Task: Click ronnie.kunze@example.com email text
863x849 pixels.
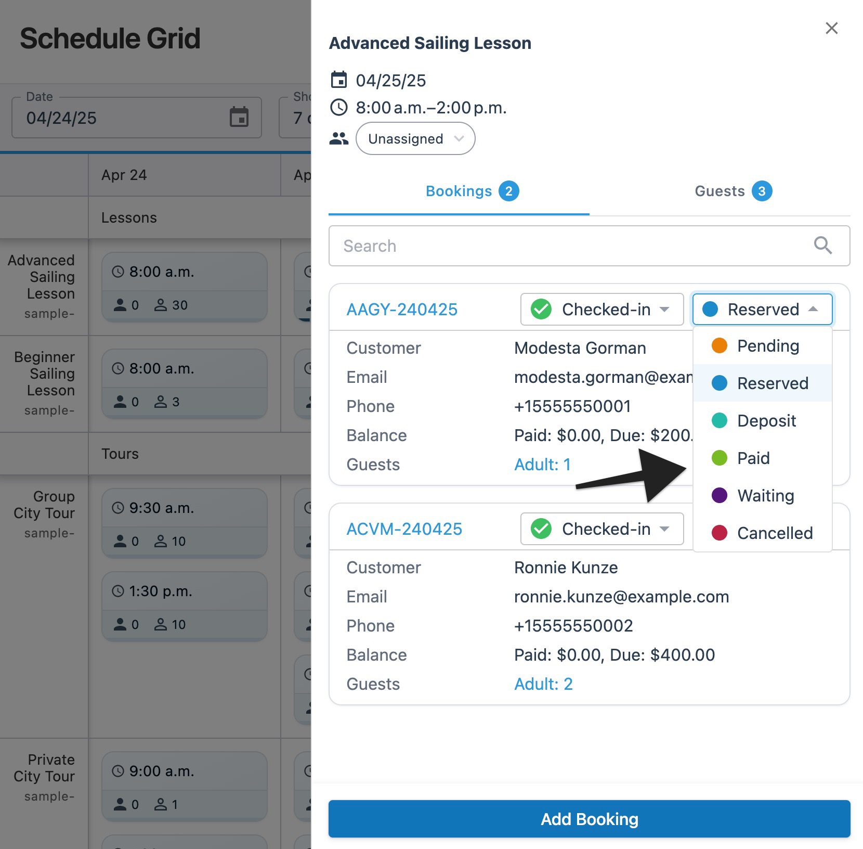Action: click(x=622, y=597)
